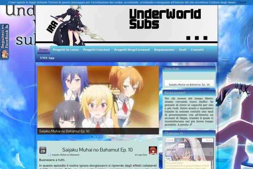Image resolution: width=253 pixels, height=169 pixels.
Task: Click Stato Rello entry Saijaku Muhai no Bahamut: Ep. 10
Action: pos(189,84)
